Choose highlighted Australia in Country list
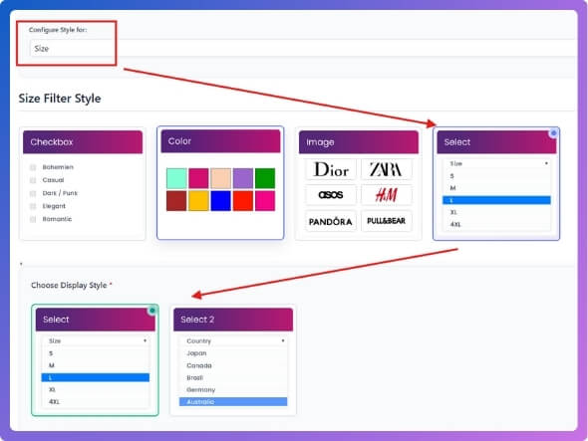 pyautogui.click(x=233, y=401)
